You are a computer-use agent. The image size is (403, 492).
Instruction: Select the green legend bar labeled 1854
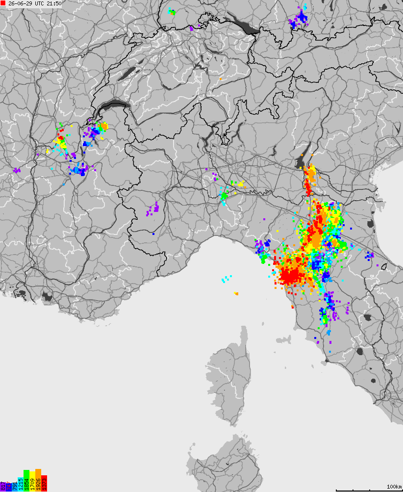26,481
